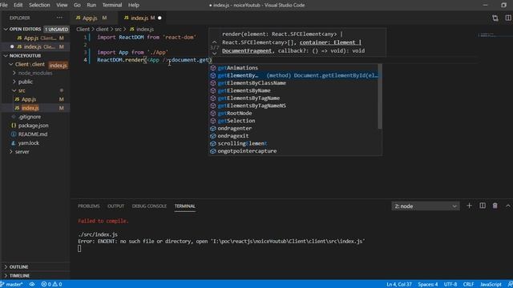
Task: Click the suggestion list scrollbar
Action: click(380, 96)
